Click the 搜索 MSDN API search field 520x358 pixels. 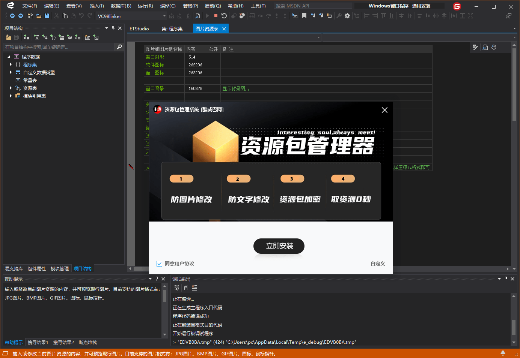click(x=313, y=6)
